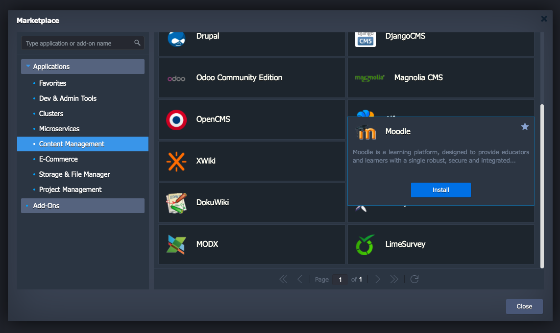Click the page number field

click(x=340, y=280)
